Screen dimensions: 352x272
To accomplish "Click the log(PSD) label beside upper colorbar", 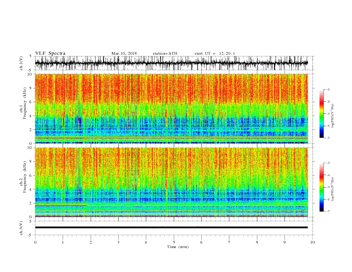I will click(333, 116).
